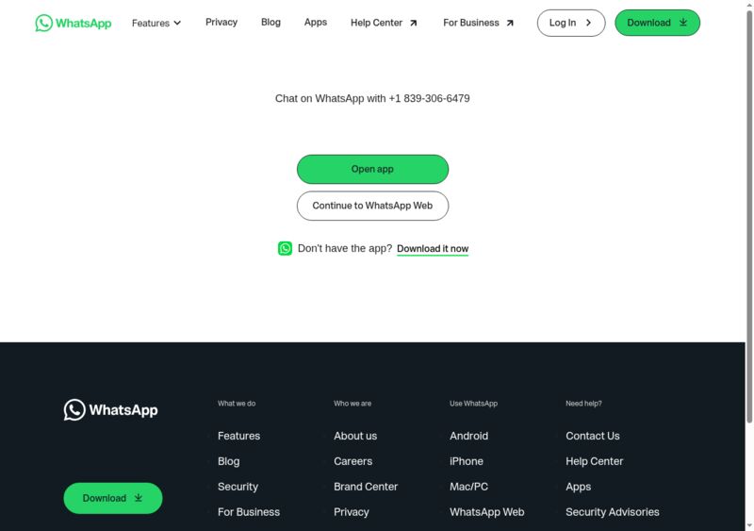The height and width of the screenshot is (531, 754).
Task: Open Contact Us under Need help?
Action: click(593, 436)
